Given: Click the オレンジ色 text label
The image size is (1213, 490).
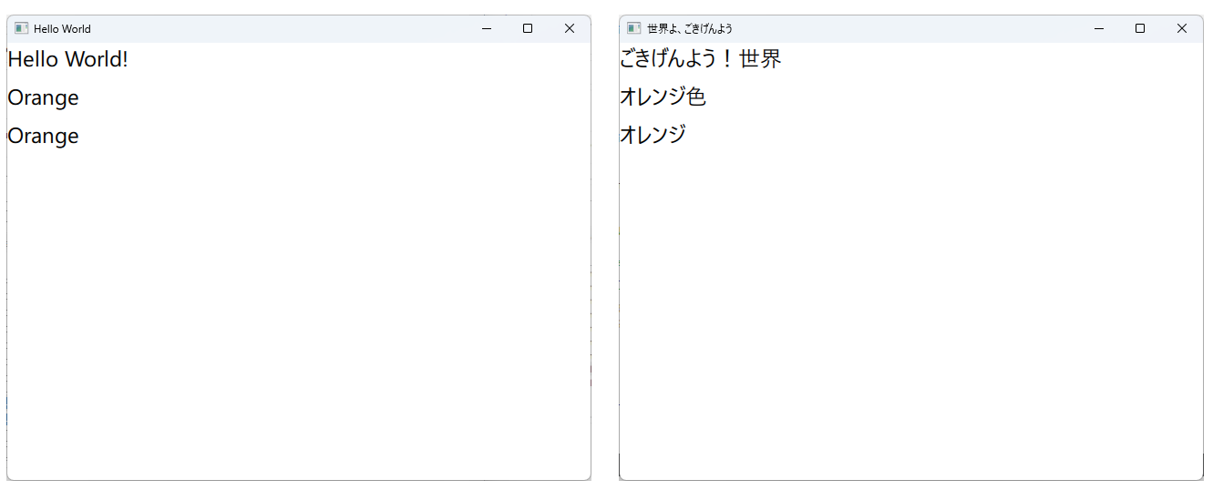Looking at the screenshot, I should tap(663, 97).
